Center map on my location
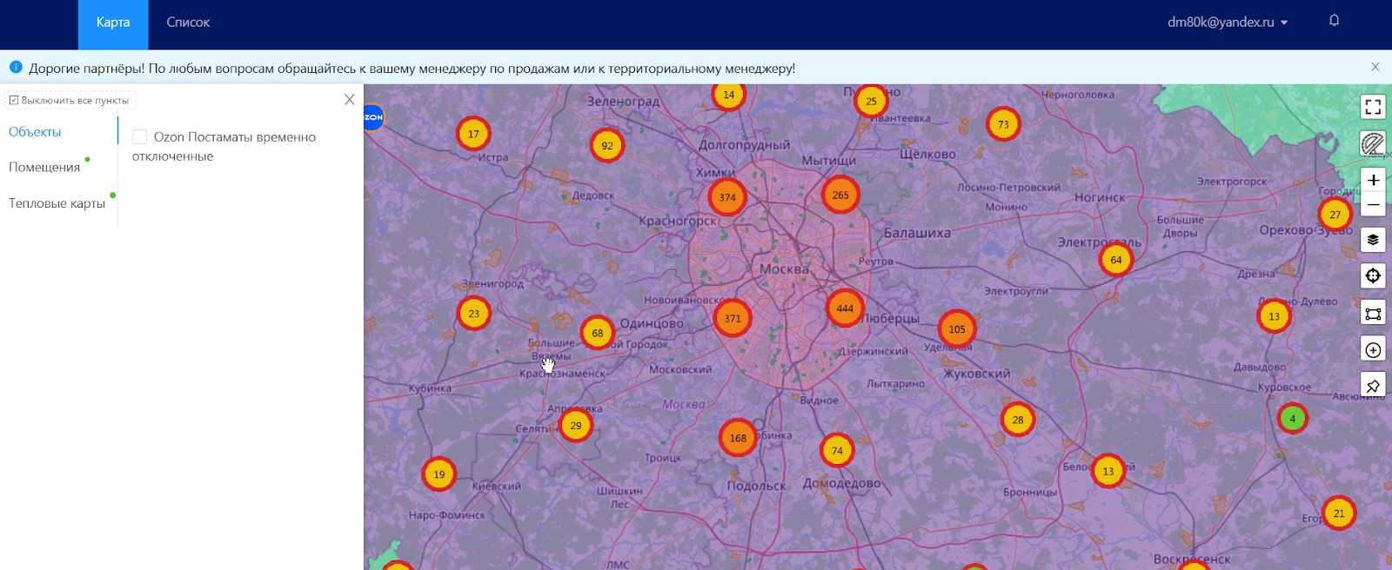Viewport: 1392px width, 570px height. [1373, 276]
